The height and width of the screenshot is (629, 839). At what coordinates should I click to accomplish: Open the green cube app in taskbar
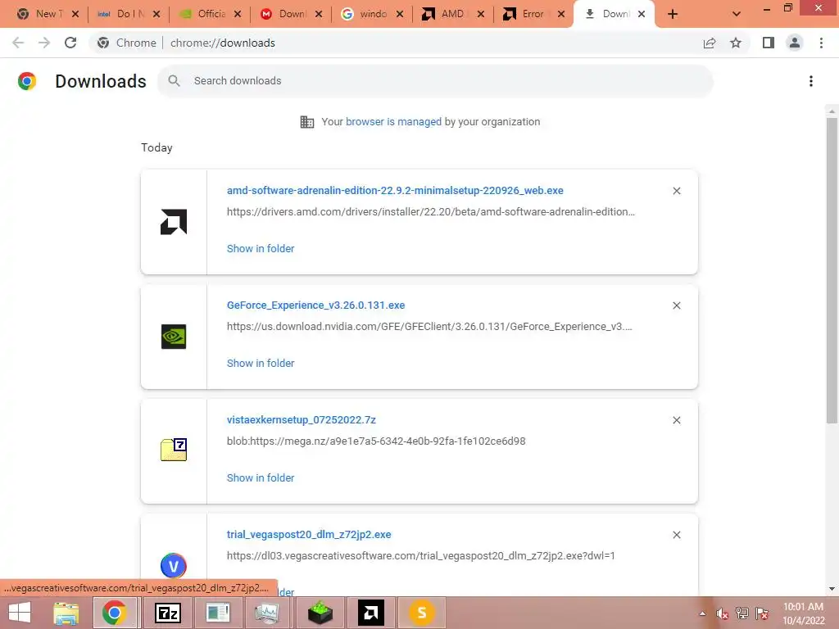click(320, 613)
